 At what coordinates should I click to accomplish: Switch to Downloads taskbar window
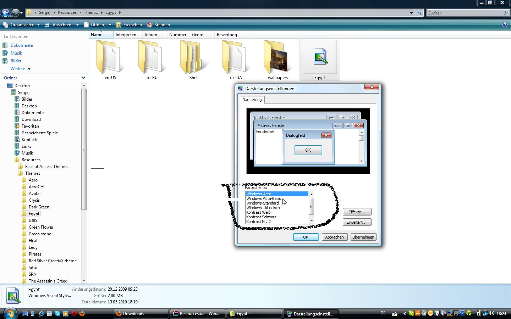141,314
